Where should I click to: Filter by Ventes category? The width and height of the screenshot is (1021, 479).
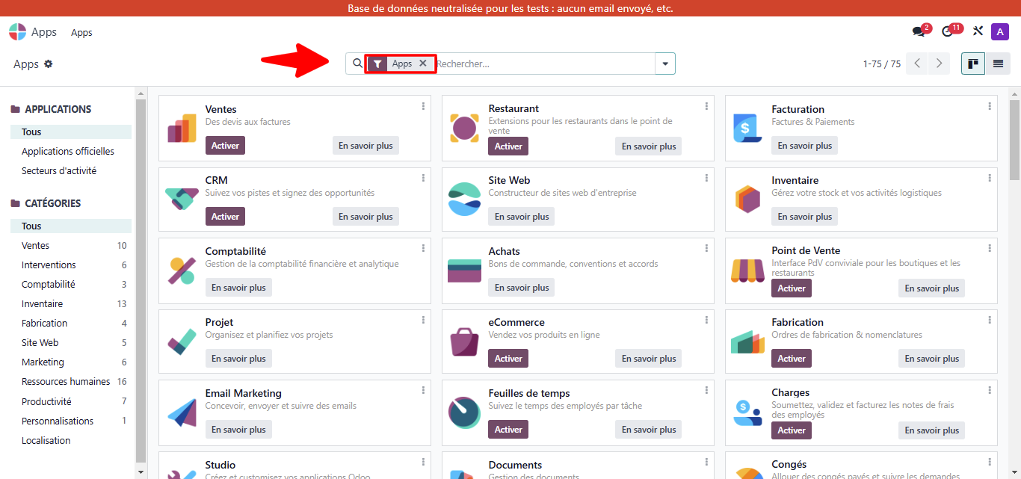(71, 245)
